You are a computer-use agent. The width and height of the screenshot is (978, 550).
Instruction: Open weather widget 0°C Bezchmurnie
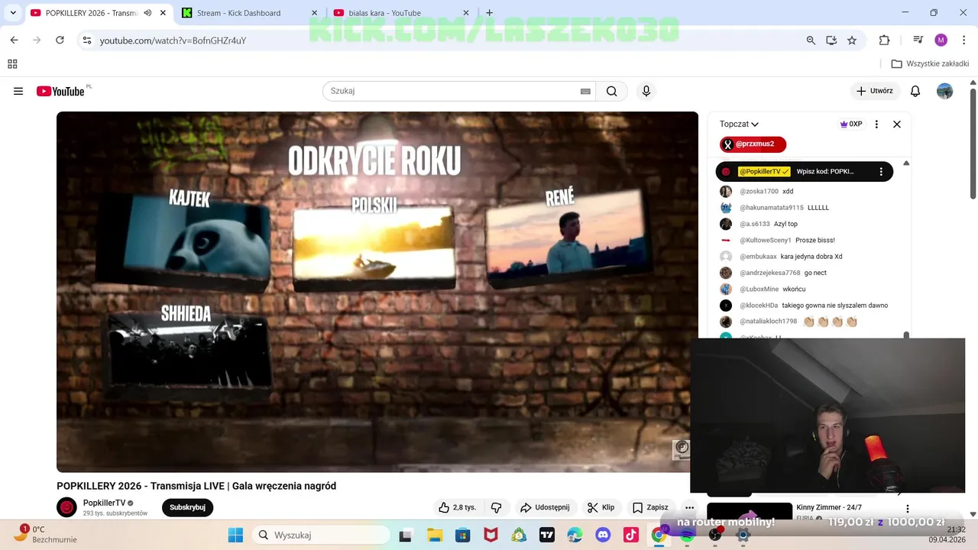click(x=46, y=534)
